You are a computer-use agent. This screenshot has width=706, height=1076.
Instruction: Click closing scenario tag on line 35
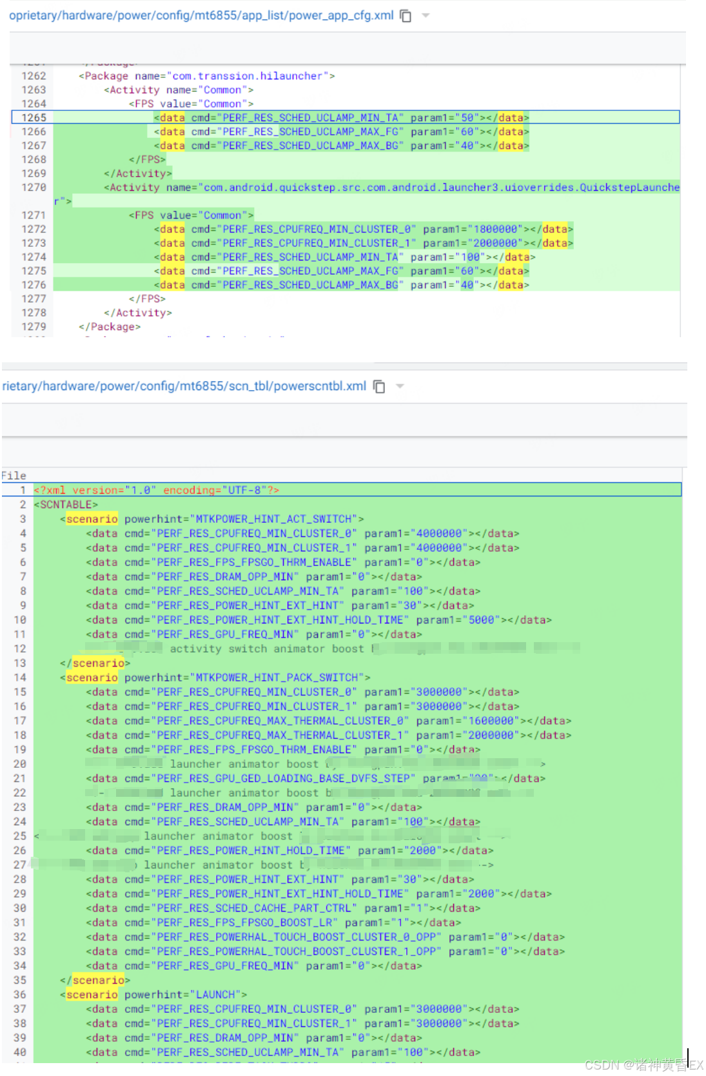(95, 981)
